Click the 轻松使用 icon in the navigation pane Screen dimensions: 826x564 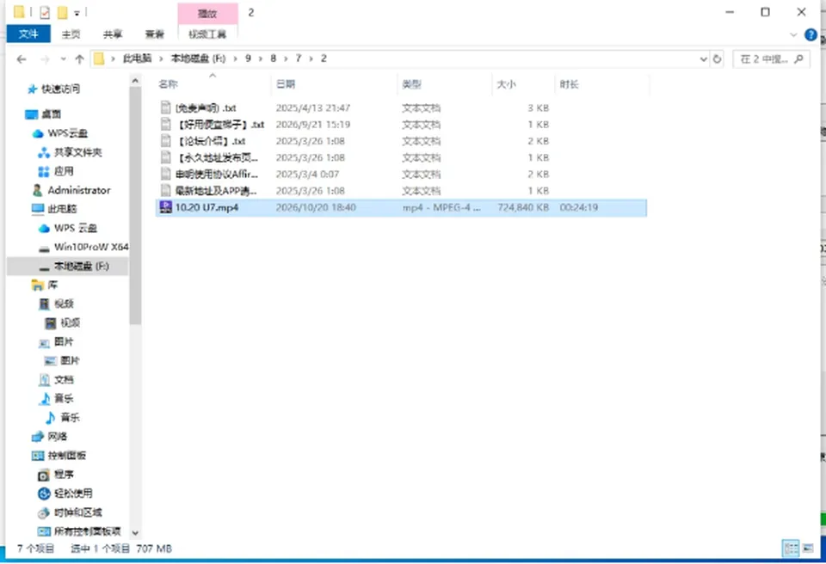pyautogui.click(x=44, y=493)
